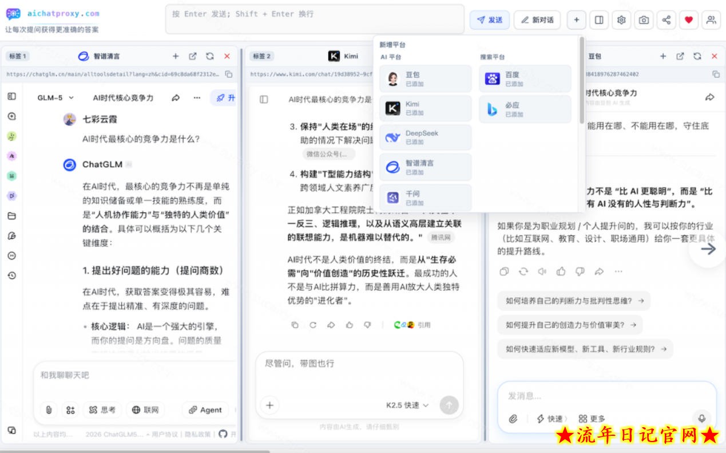Image resolution: width=726 pixels, height=453 pixels.
Task: Click 如何培养自己的判断力与批判性思维 suggestion
Action: pyautogui.click(x=574, y=301)
